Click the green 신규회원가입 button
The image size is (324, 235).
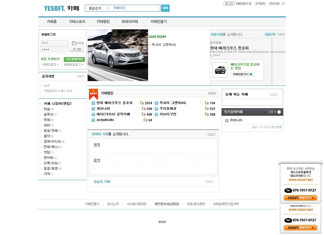click(x=74, y=59)
